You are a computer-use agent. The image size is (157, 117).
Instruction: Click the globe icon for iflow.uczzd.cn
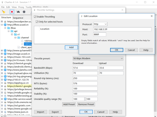(5, 25)
